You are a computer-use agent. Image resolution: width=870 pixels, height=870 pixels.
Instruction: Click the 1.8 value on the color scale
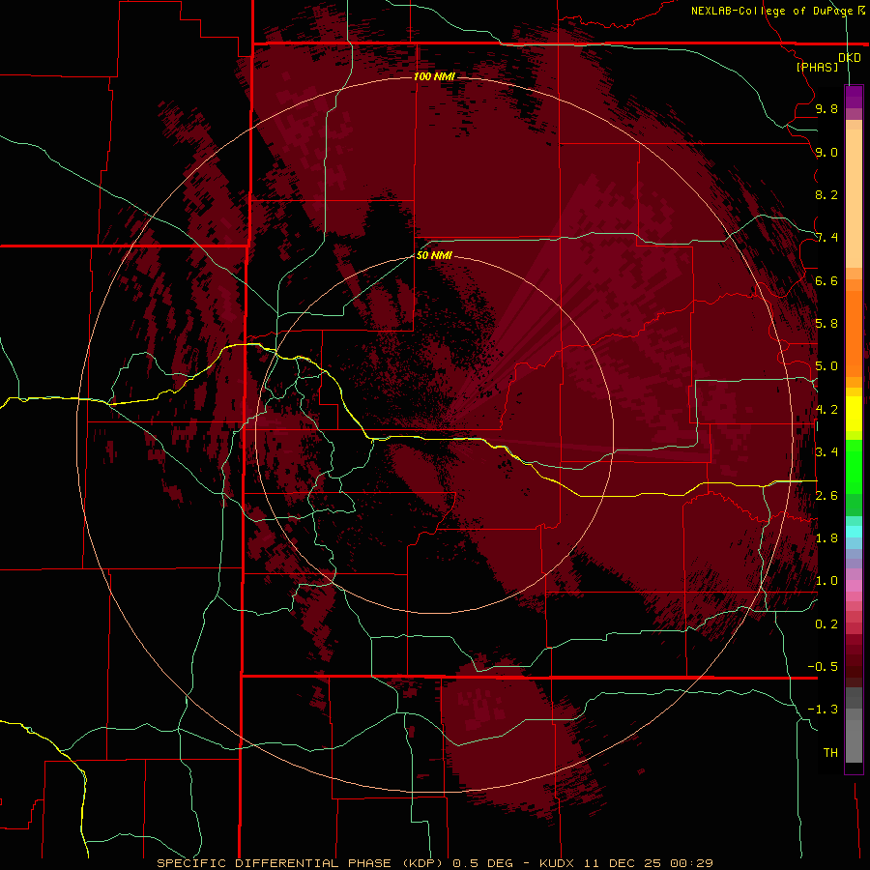point(826,538)
